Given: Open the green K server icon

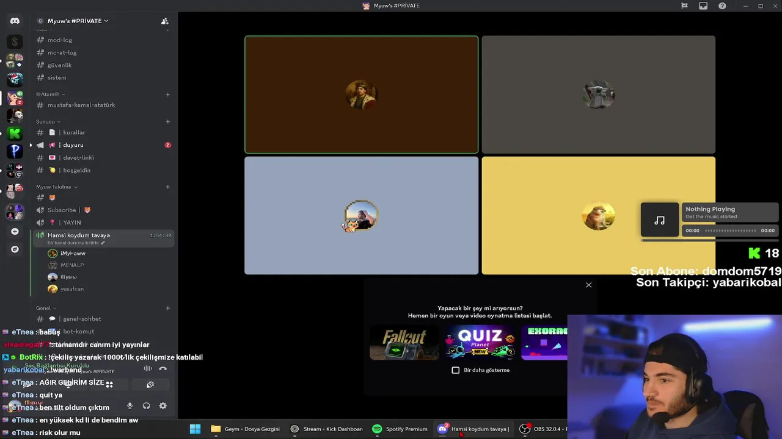Looking at the screenshot, I should point(15,133).
